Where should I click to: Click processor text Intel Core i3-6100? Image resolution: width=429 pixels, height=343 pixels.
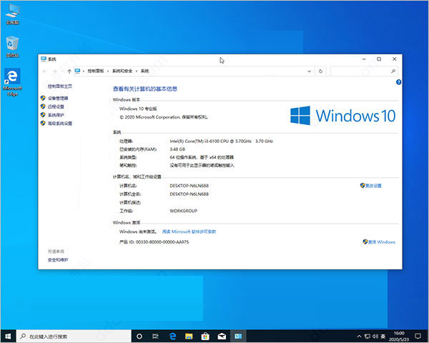tap(221, 141)
